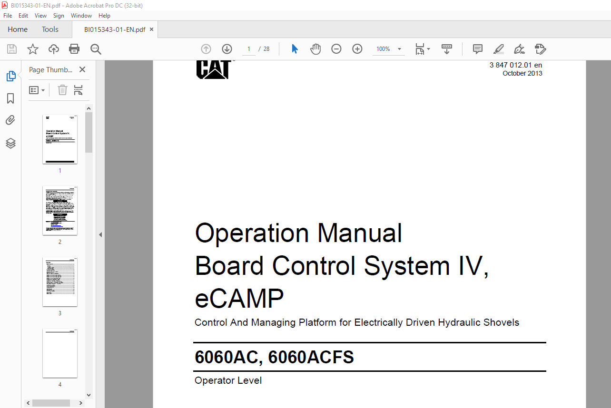Open Page Thumbnails sidebar icon
Image resolution: width=611 pixels, height=408 pixels.
pos(10,76)
